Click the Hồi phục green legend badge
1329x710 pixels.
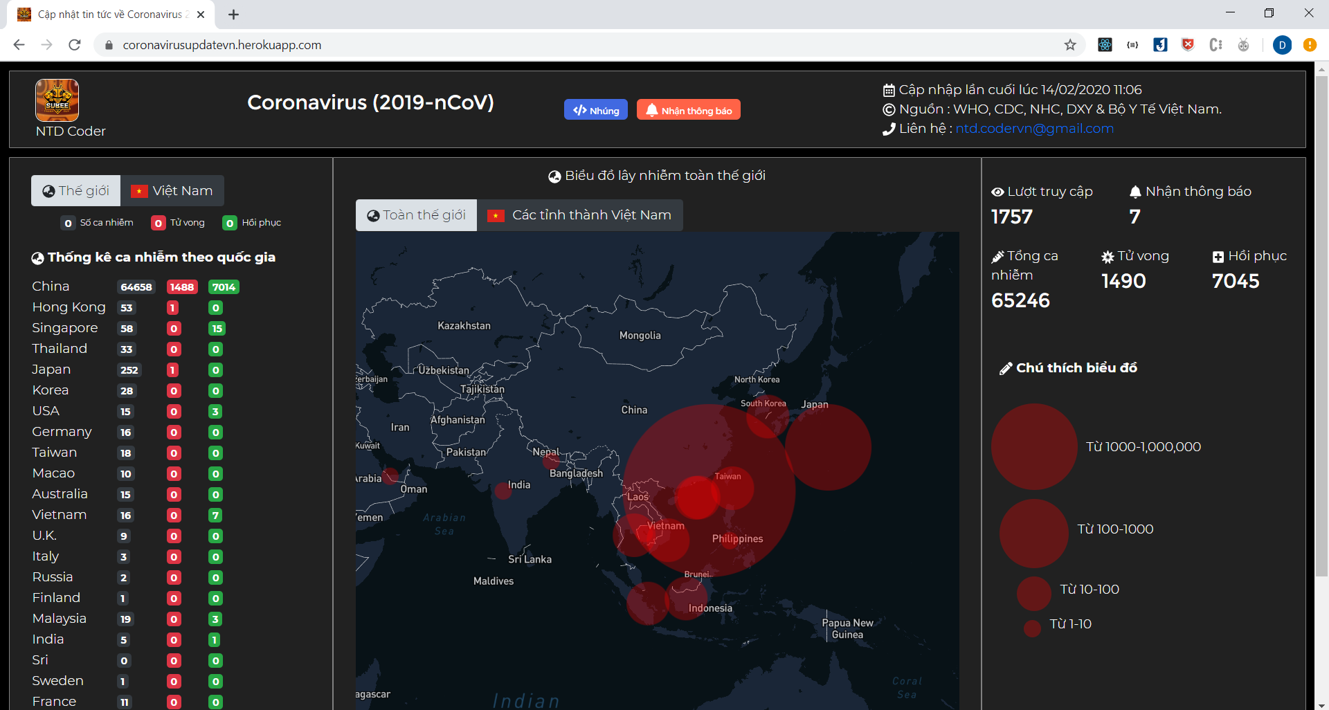230,223
